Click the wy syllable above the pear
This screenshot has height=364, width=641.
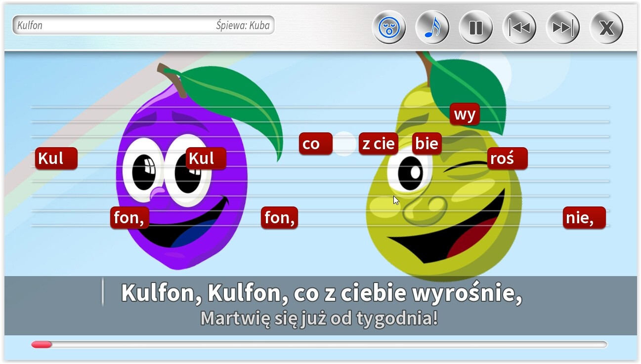tap(465, 114)
